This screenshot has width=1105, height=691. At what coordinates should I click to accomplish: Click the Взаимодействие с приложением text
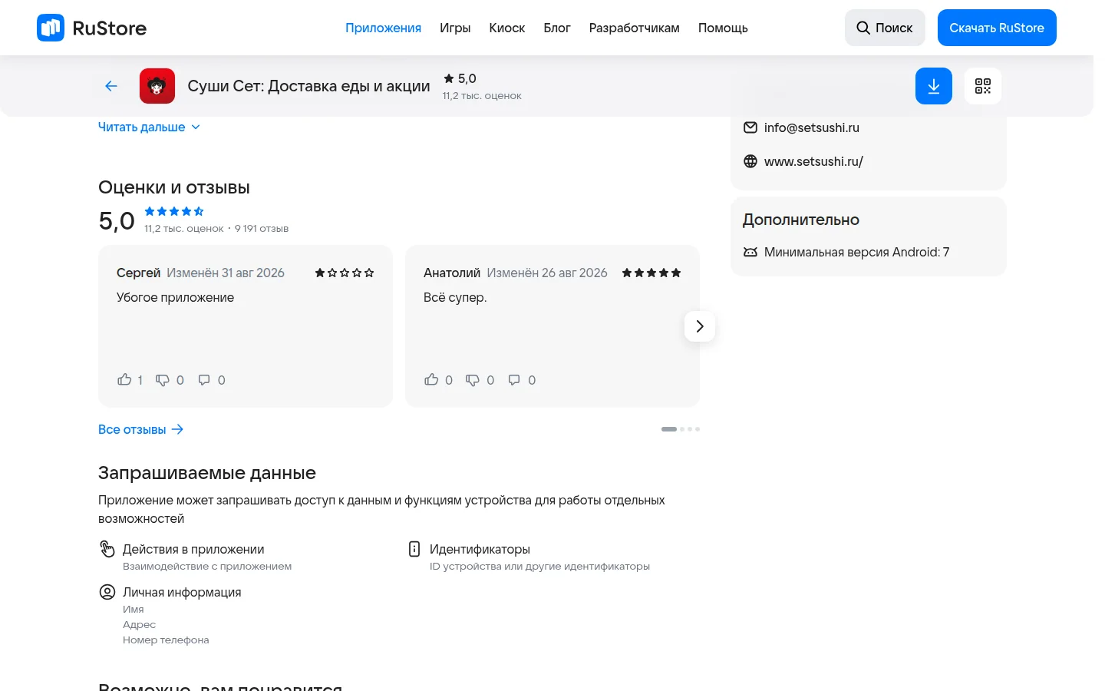click(x=207, y=566)
